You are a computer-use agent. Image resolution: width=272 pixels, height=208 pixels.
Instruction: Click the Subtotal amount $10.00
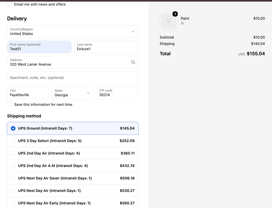point(259,37)
